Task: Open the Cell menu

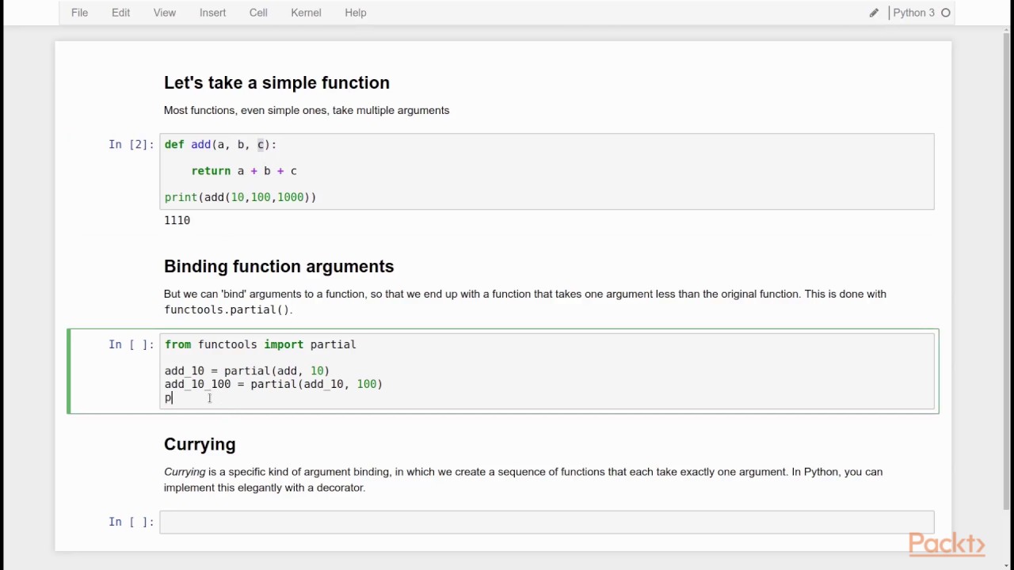Action: pyautogui.click(x=258, y=13)
